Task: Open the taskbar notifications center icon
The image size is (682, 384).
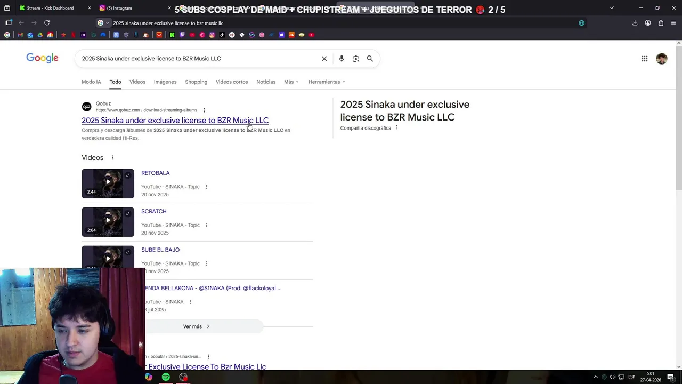Action: 671,377
